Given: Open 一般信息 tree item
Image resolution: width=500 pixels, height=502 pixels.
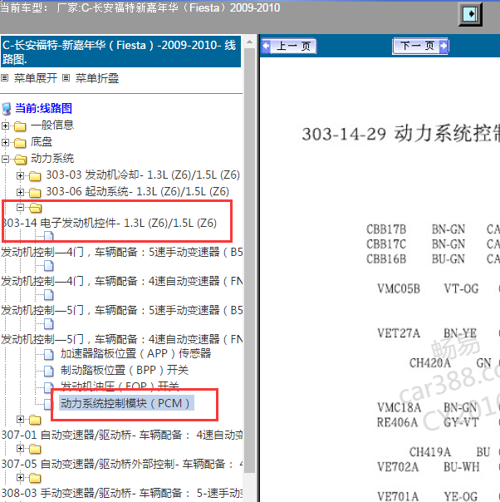Looking at the screenshot, I should tap(52, 125).
